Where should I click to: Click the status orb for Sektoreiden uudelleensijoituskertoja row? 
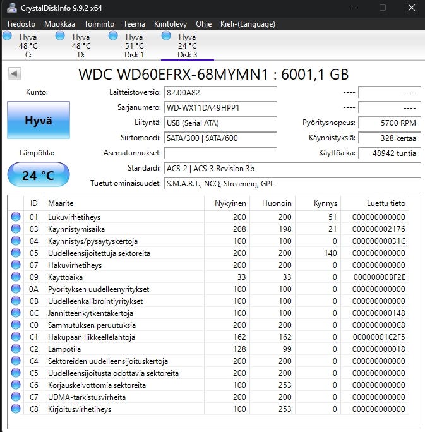[x=16, y=361]
